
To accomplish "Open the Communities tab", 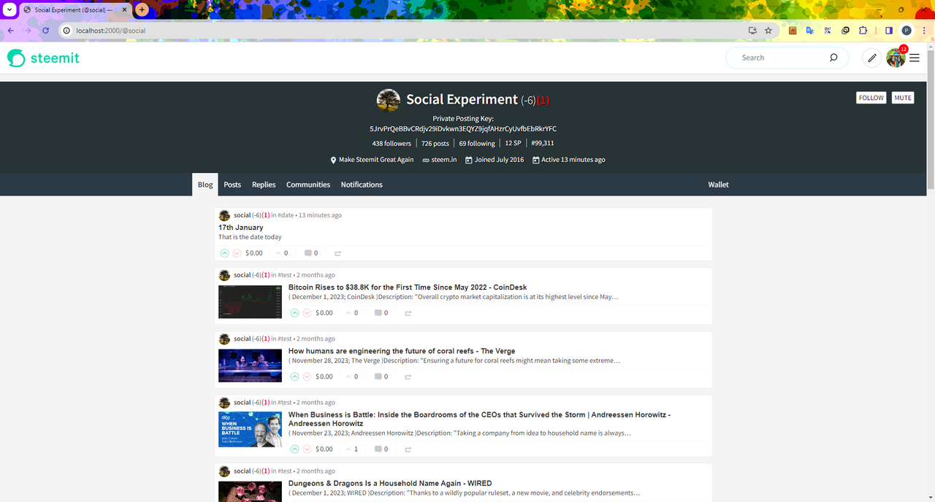I will 308,185.
